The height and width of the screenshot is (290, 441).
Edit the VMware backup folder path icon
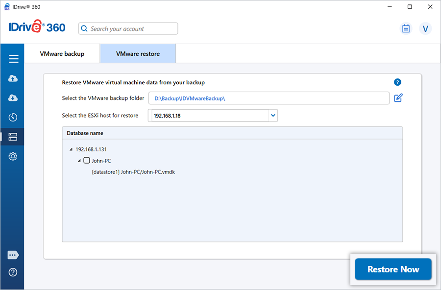coord(398,98)
